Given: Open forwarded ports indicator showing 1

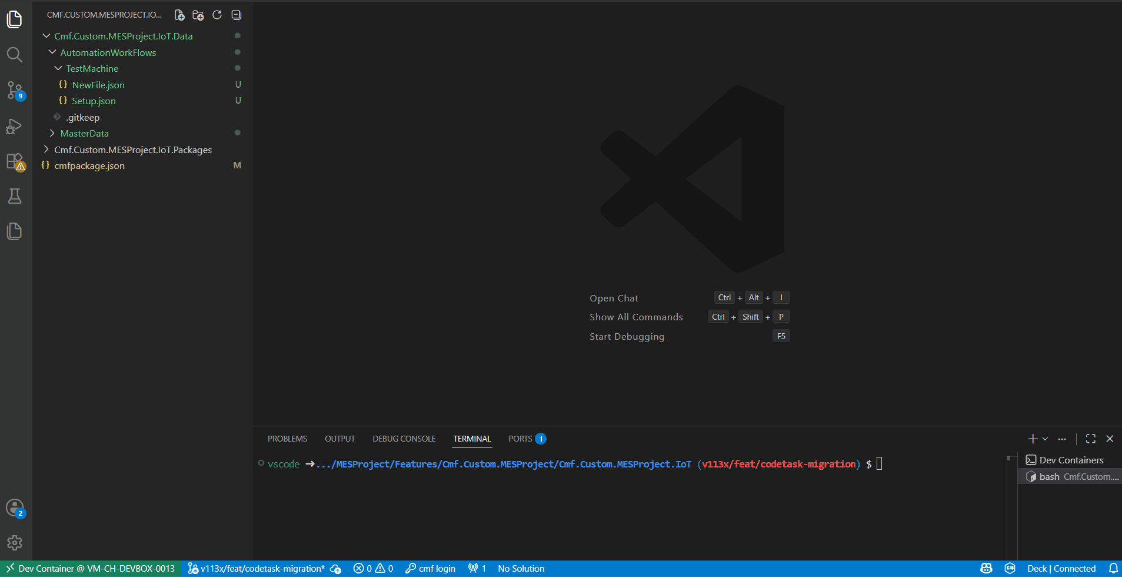Looking at the screenshot, I should click(477, 569).
